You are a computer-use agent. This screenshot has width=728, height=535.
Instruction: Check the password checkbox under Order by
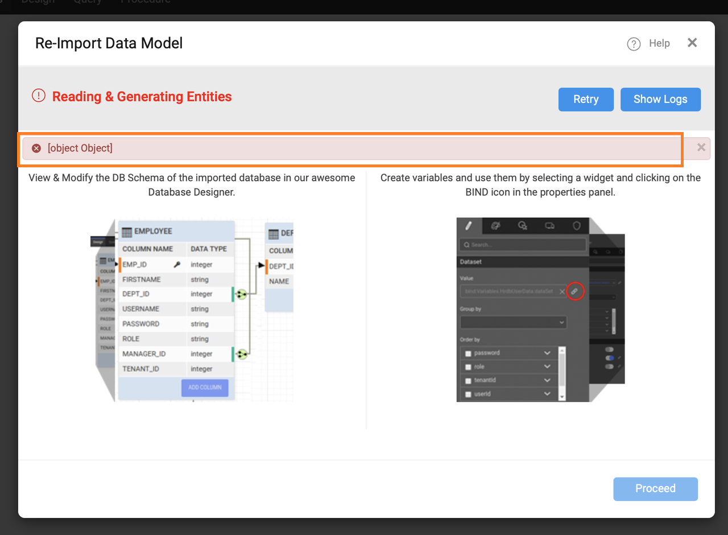469,353
